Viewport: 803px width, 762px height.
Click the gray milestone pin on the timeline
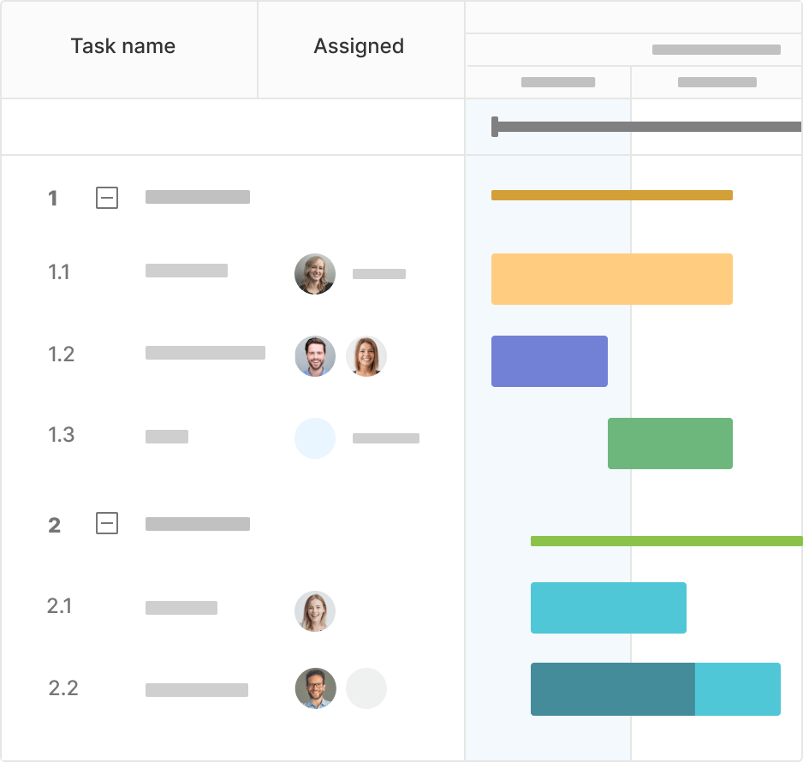[x=495, y=126]
